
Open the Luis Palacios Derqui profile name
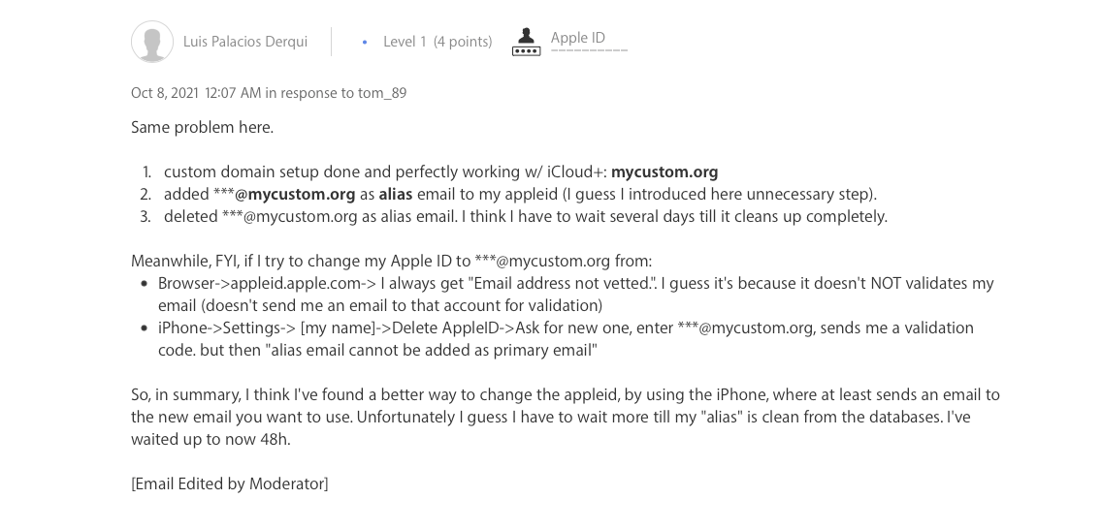[244, 42]
